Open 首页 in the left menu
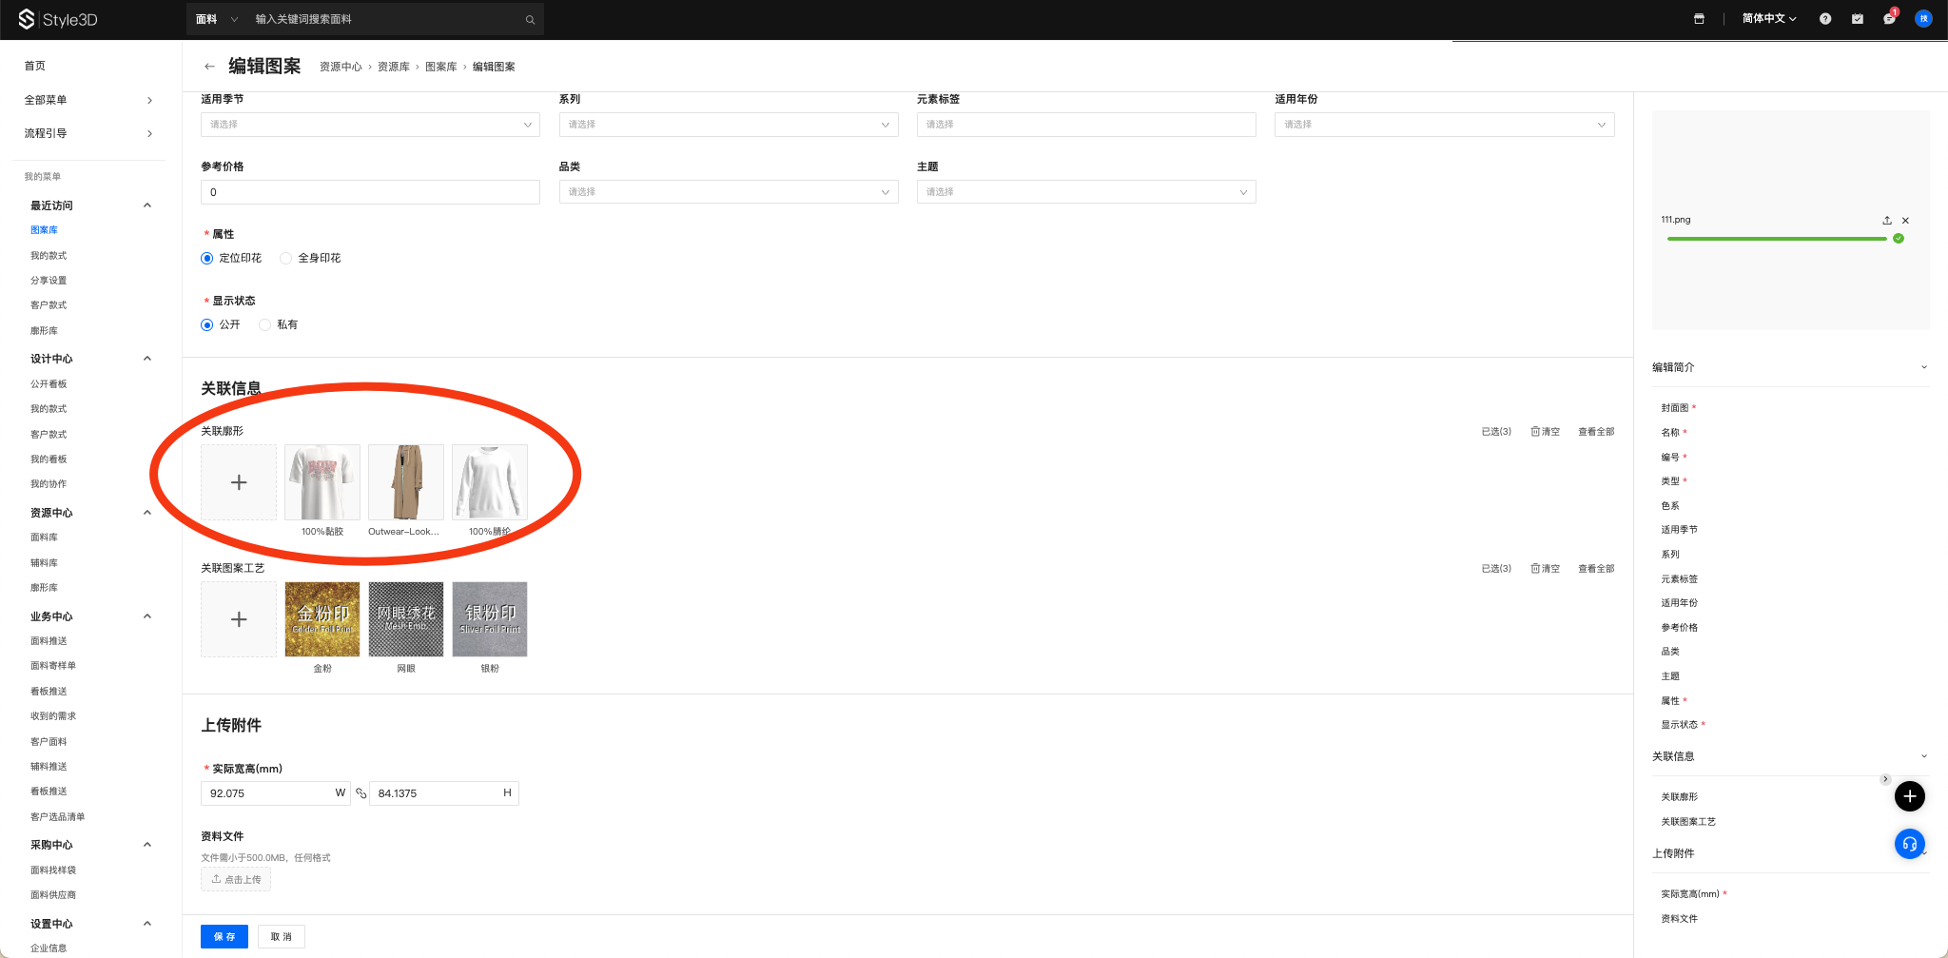 click(35, 66)
